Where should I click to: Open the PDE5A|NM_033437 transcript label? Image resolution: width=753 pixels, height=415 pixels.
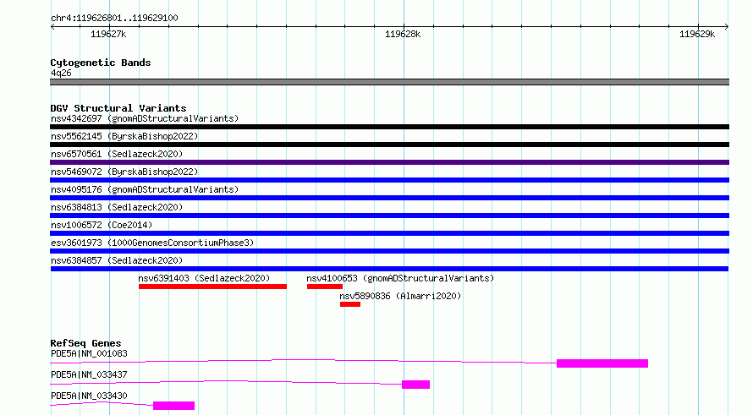click(x=89, y=374)
